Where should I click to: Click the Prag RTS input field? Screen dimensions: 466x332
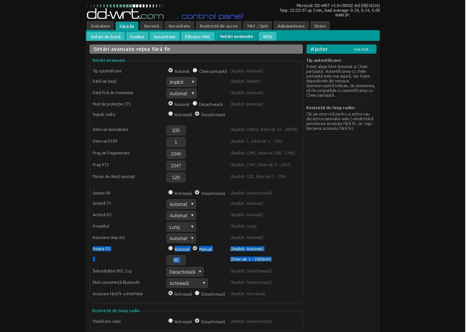point(176,166)
